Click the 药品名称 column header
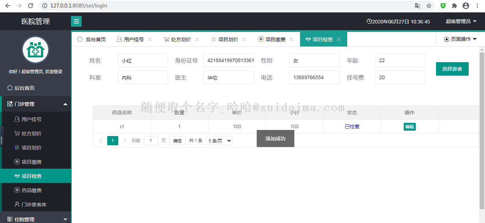The width and height of the screenshot is (485, 223). click(x=122, y=113)
